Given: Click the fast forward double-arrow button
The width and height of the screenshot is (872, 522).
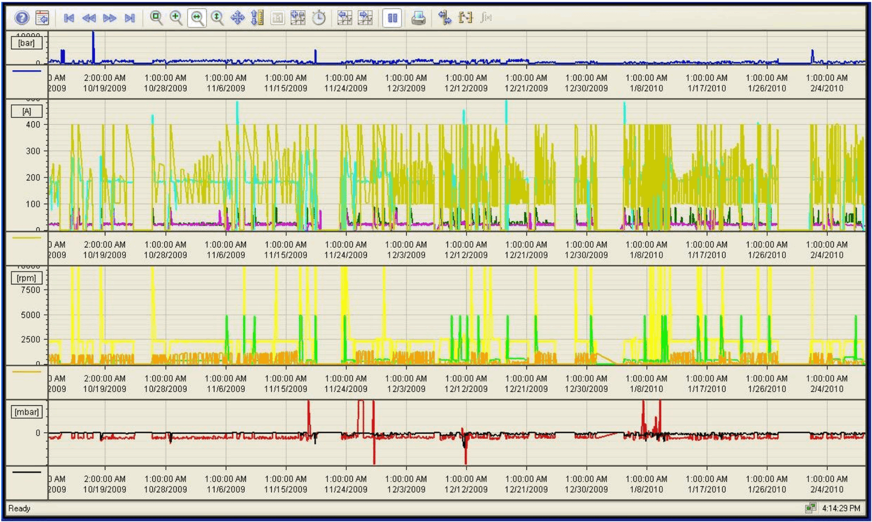Looking at the screenshot, I should tap(110, 18).
